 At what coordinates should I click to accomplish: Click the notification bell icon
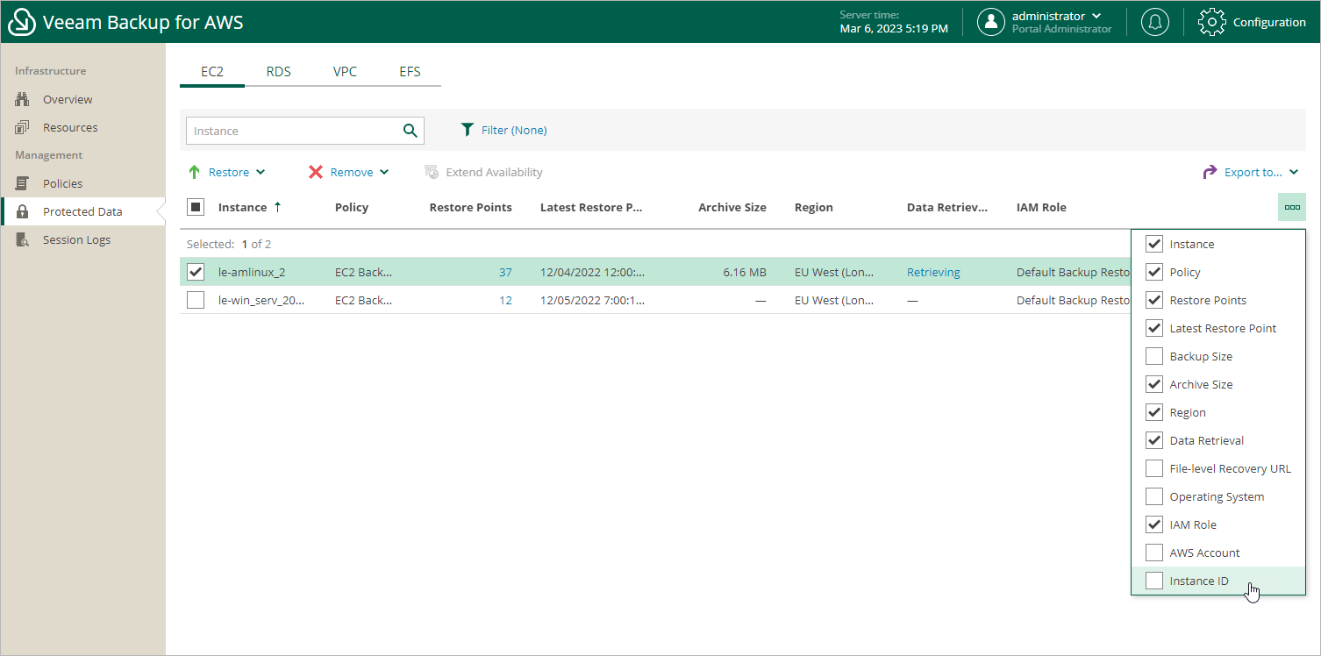click(1154, 22)
